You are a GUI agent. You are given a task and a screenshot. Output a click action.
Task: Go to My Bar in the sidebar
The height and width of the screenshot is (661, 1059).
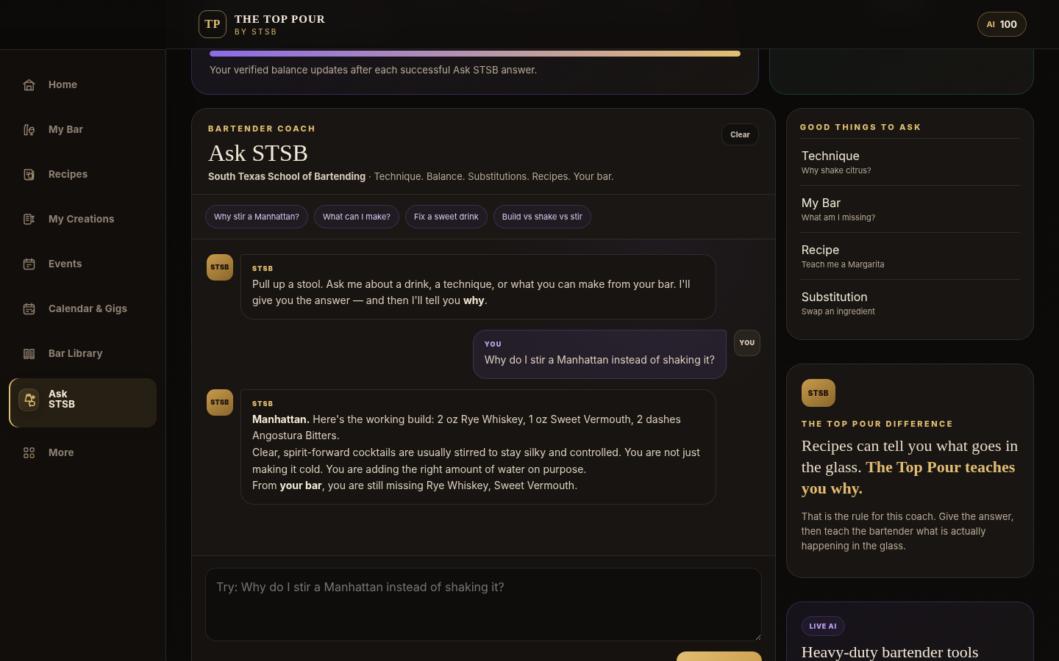[x=65, y=130]
